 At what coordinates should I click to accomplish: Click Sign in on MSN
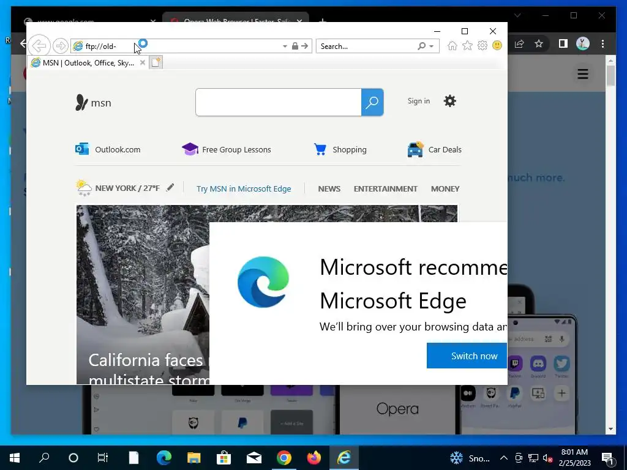click(419, 101)
